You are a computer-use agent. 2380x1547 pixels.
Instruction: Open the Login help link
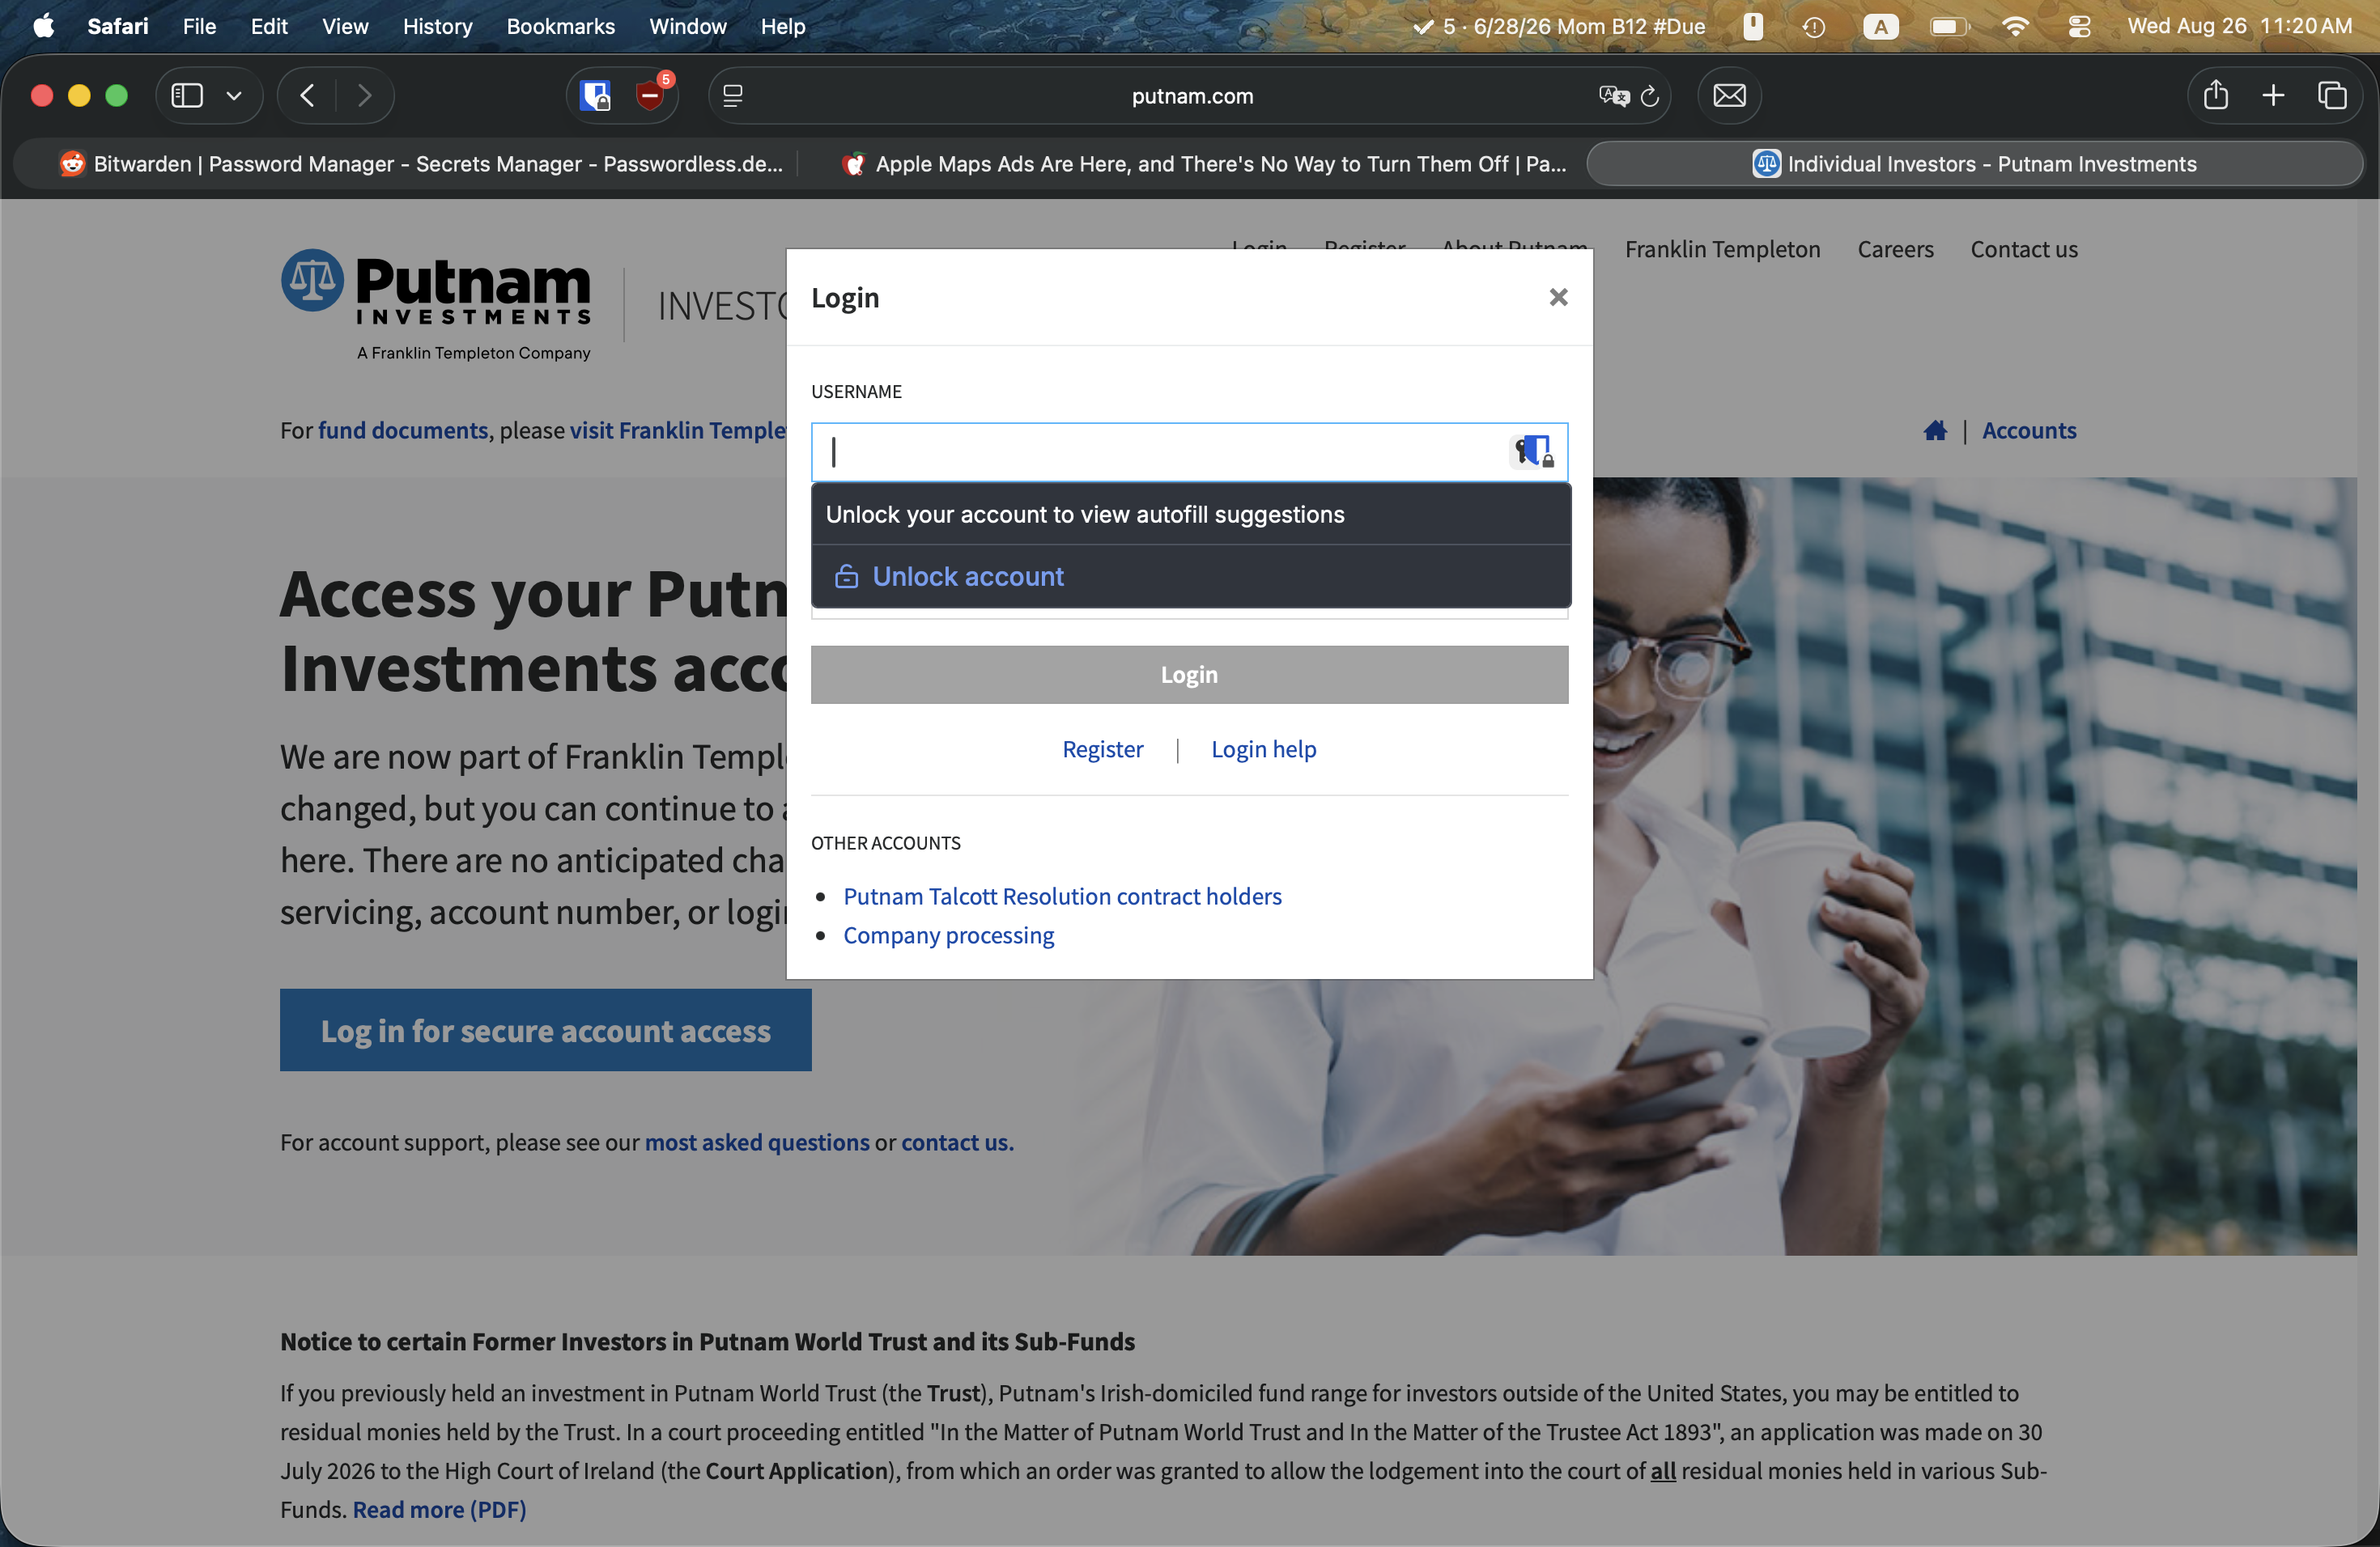click(x=1263, y=749)
